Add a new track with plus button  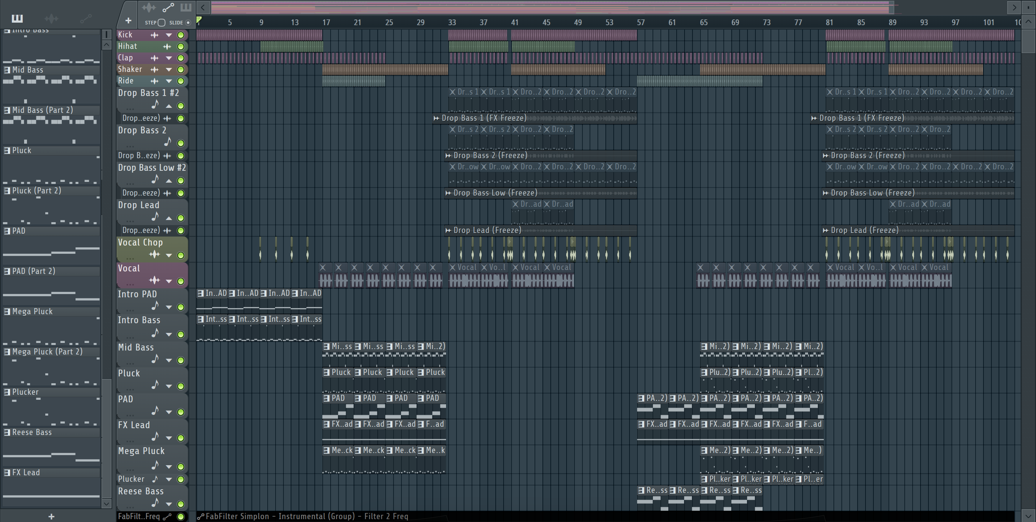point(128,20)
